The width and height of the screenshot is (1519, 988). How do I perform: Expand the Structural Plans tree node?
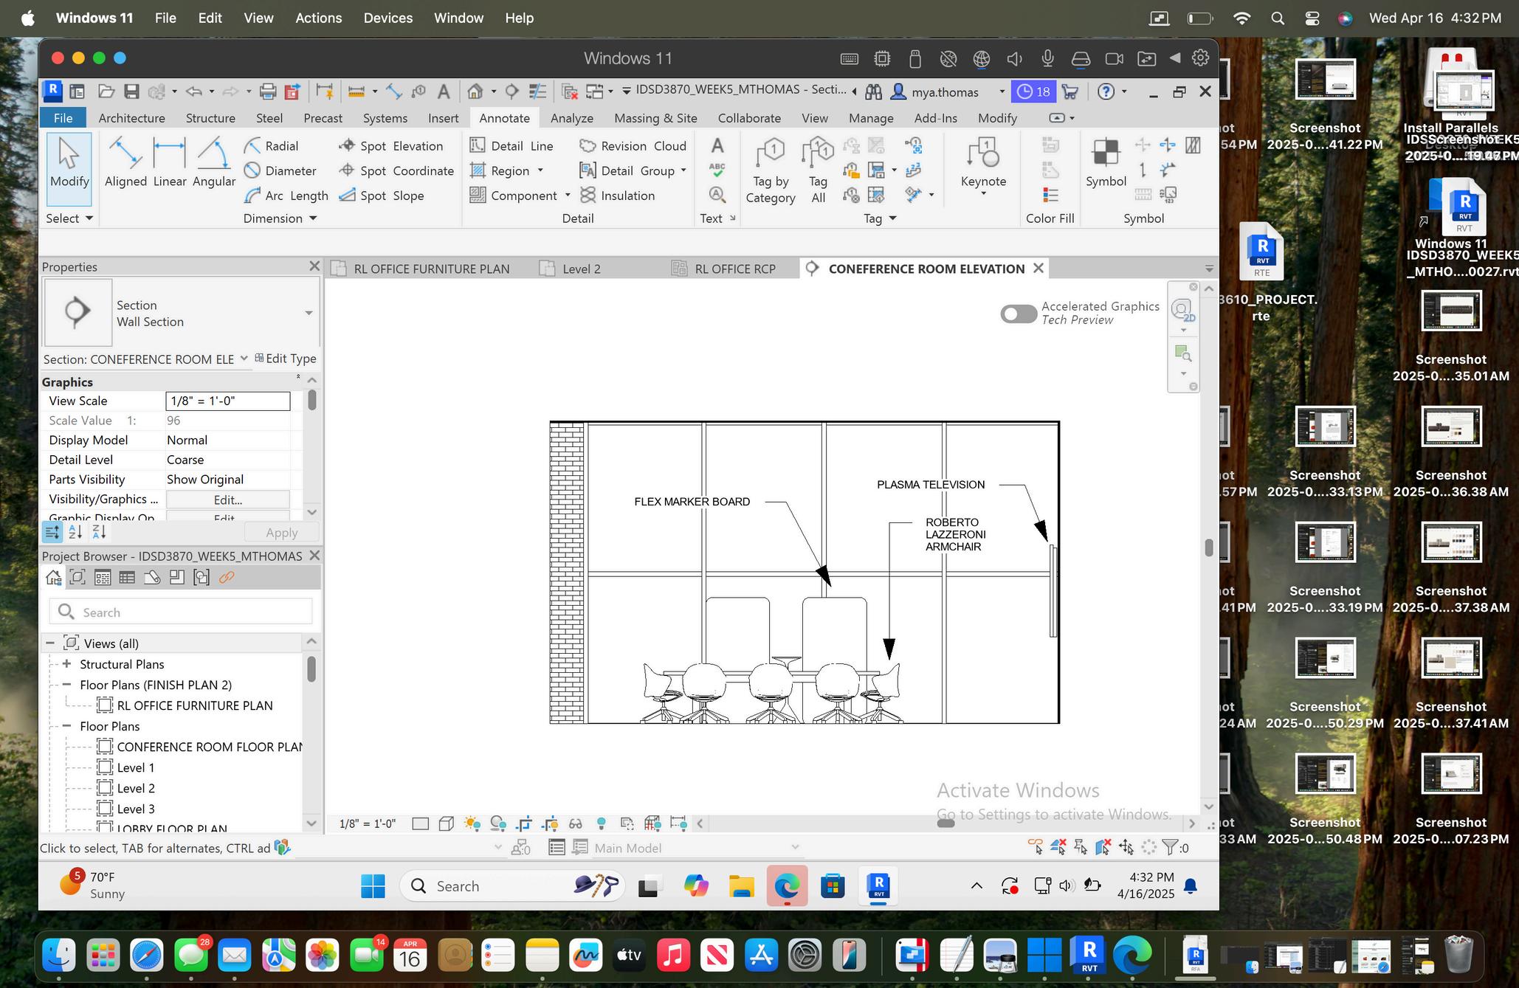pos(66,664)
